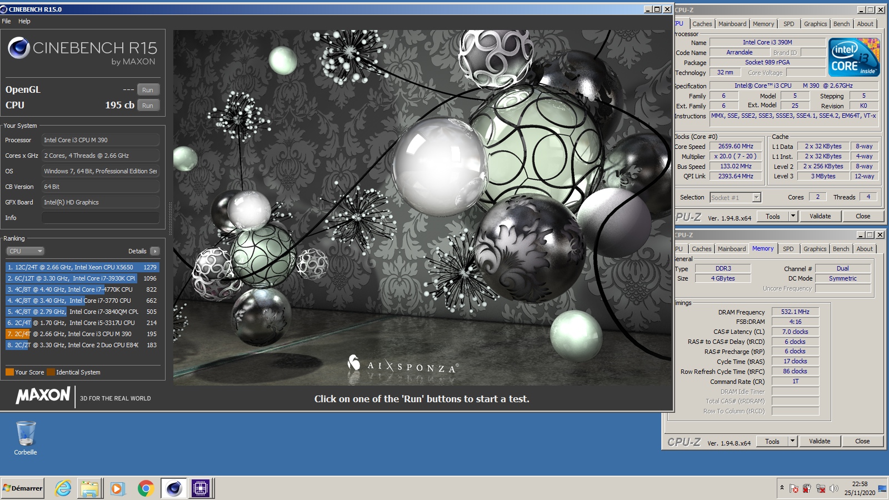Click Tools button in bottom CPU-Z window
This screenshot has height=500, width=889.
tap(772, 442)
